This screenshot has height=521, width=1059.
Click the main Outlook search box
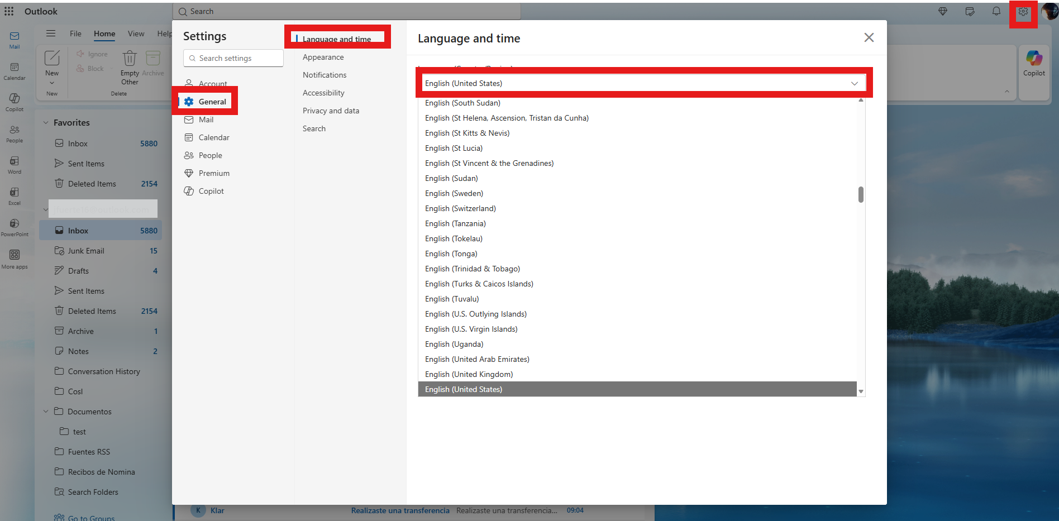[347, 11]
